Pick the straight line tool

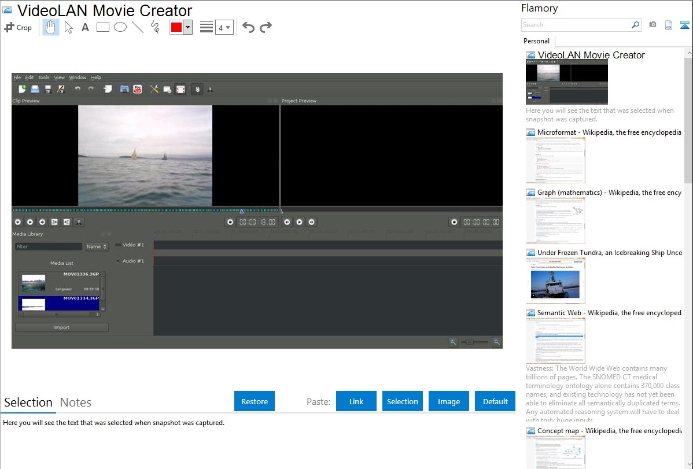click(x=138, y=27)
